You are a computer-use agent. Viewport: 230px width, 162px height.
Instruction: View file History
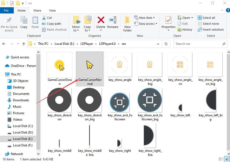185,30
